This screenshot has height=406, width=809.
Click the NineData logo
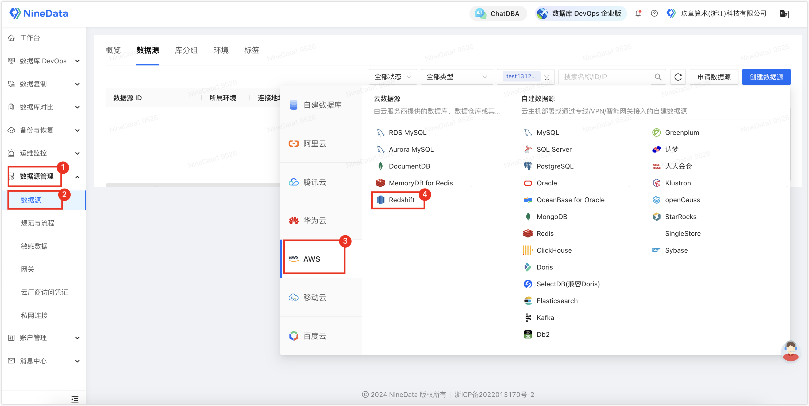coord(38,14)
